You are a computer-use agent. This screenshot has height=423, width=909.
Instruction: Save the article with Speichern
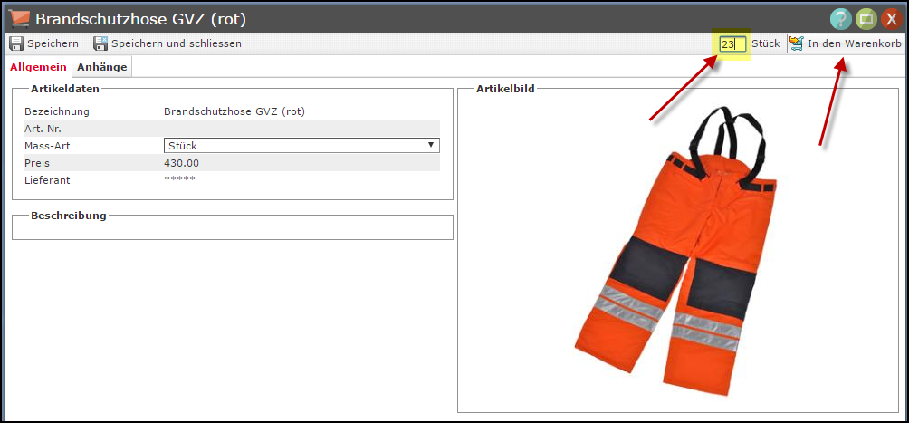point(44,43)
